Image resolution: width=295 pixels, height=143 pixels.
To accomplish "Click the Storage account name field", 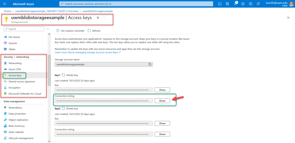I will tap(104, 64).
